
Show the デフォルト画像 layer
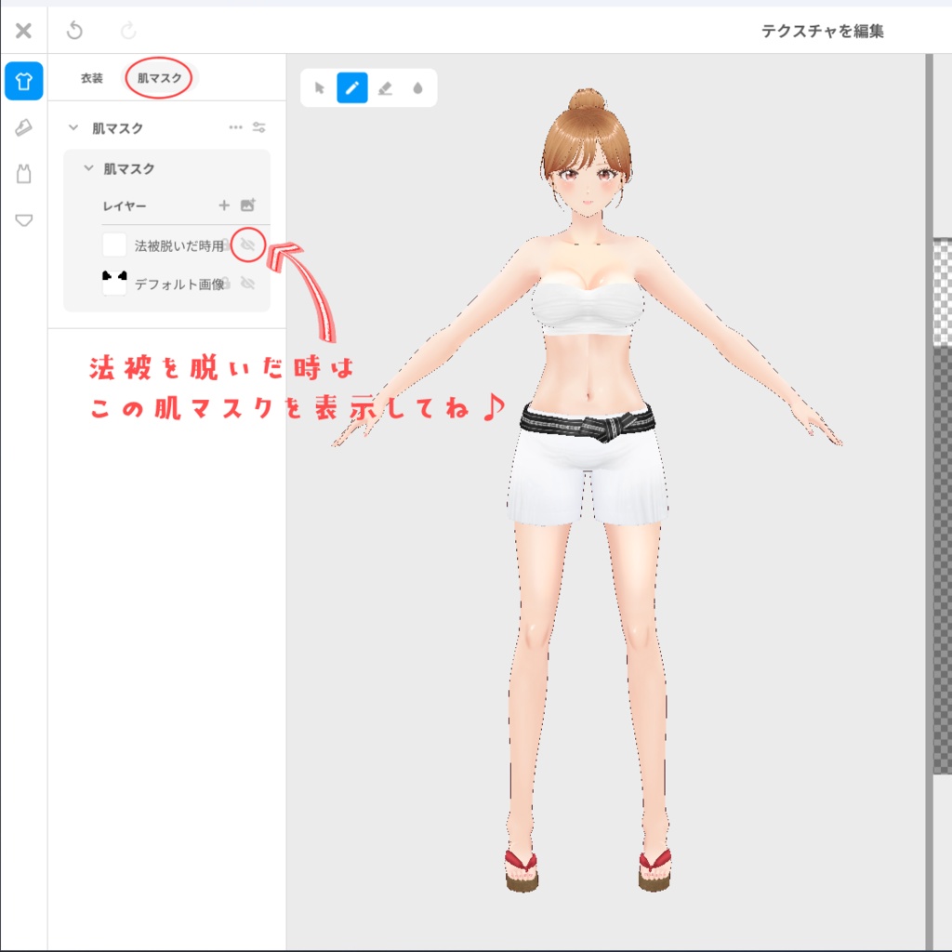[247, 283]
